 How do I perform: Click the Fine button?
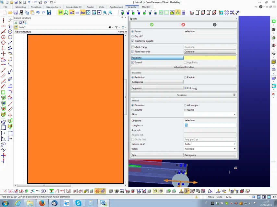click(x=157, y=155)
